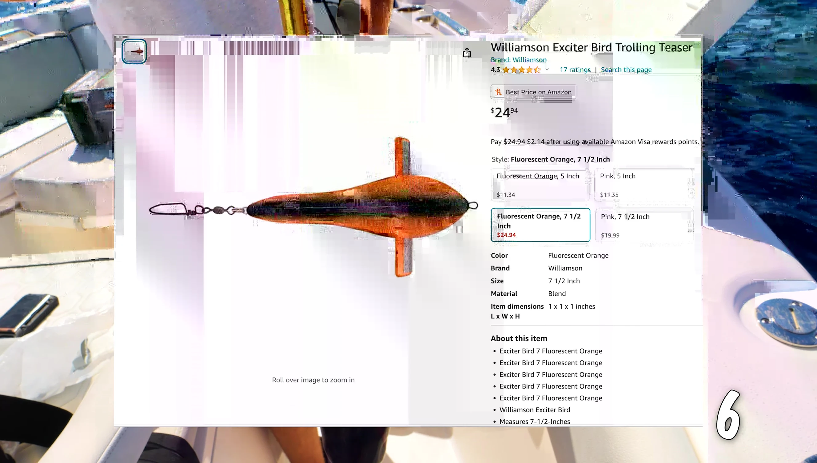Click the 'Roll over image to zoom in' text
The width and height of the screenshot is (817, 463).
313,380
